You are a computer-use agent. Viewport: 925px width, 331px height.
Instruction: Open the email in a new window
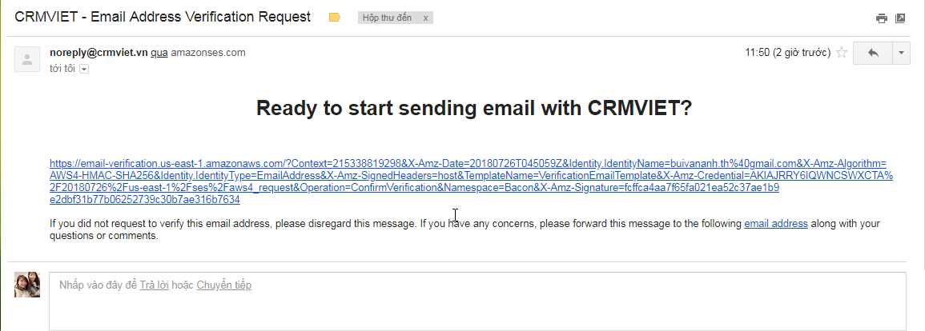tap(900, 18)
